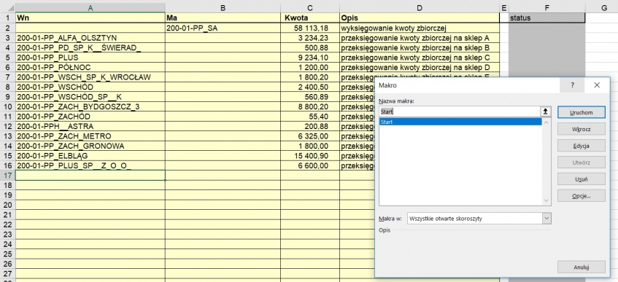This screenshot has width=618, height=282.
Task: Open macro editor with Edycja button
Action: pos(581,145)
